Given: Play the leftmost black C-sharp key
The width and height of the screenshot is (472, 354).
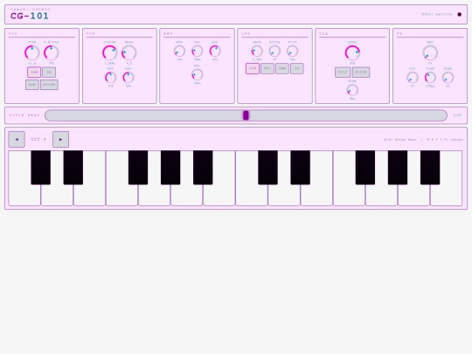Looking at the screenshot, I should [40, 167].
